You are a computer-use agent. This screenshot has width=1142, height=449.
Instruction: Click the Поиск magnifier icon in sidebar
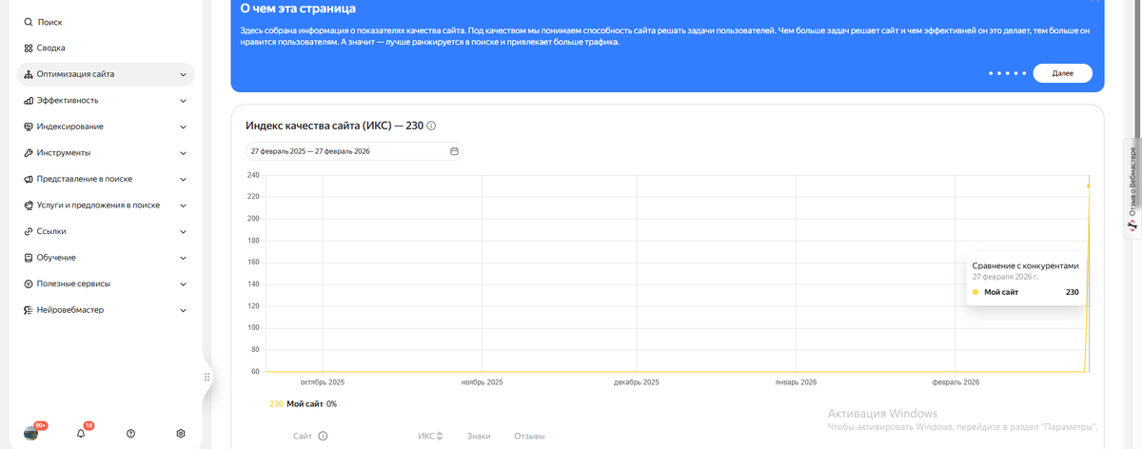pos(28,21)
